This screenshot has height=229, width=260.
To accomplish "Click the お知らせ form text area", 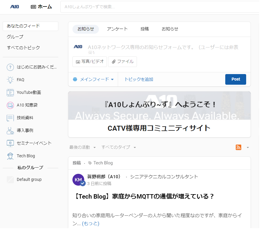I will tap(163, 49).
